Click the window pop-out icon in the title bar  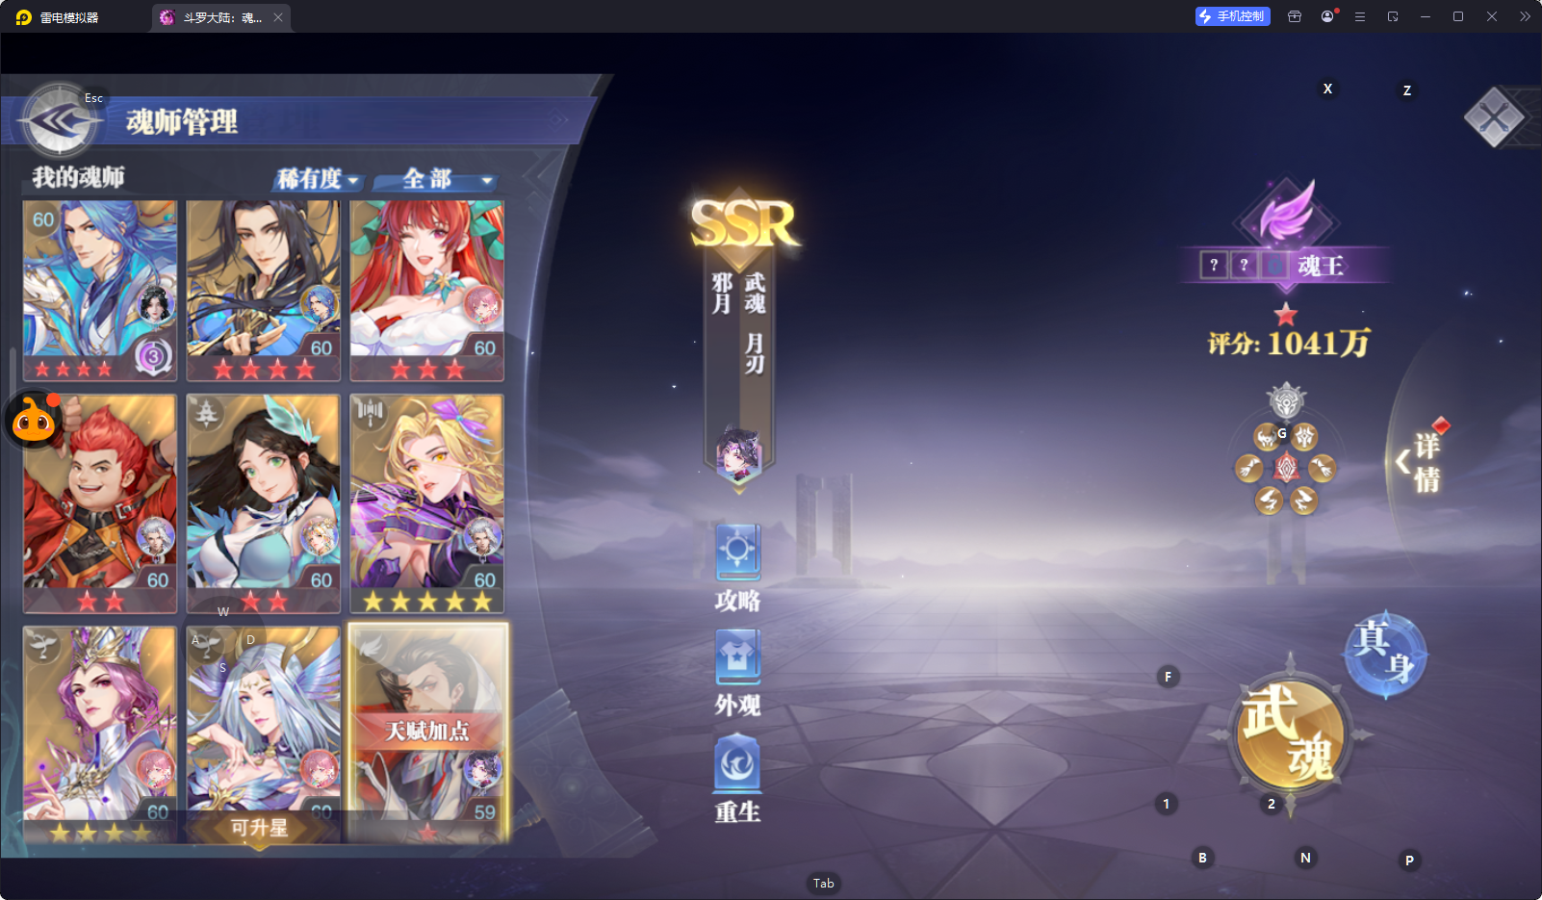(1393, 16)
